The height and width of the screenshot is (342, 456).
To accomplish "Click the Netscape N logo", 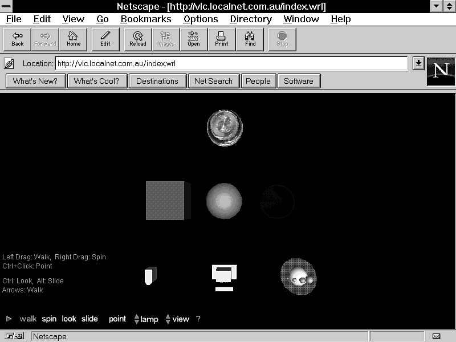I will (x=441, y=71).
